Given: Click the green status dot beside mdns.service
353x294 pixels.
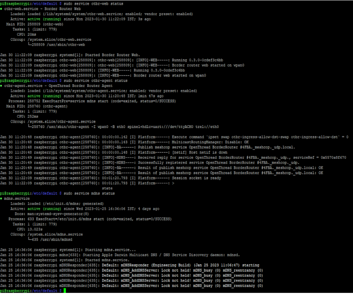Looking at the screenshot, I should click(2, 198).
